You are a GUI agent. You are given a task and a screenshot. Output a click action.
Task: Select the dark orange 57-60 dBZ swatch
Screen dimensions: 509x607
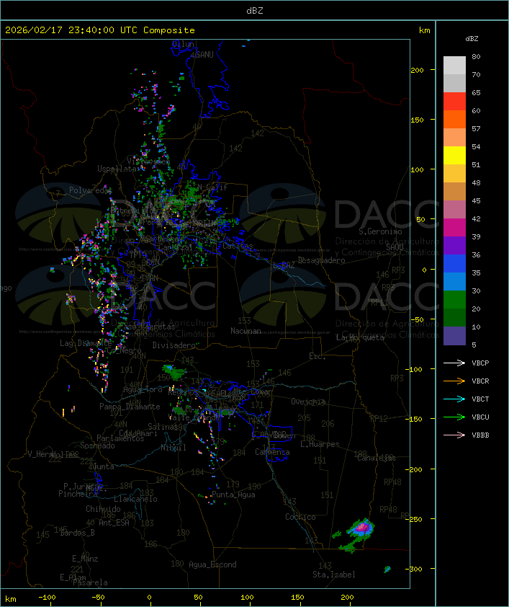click(454, 119)
